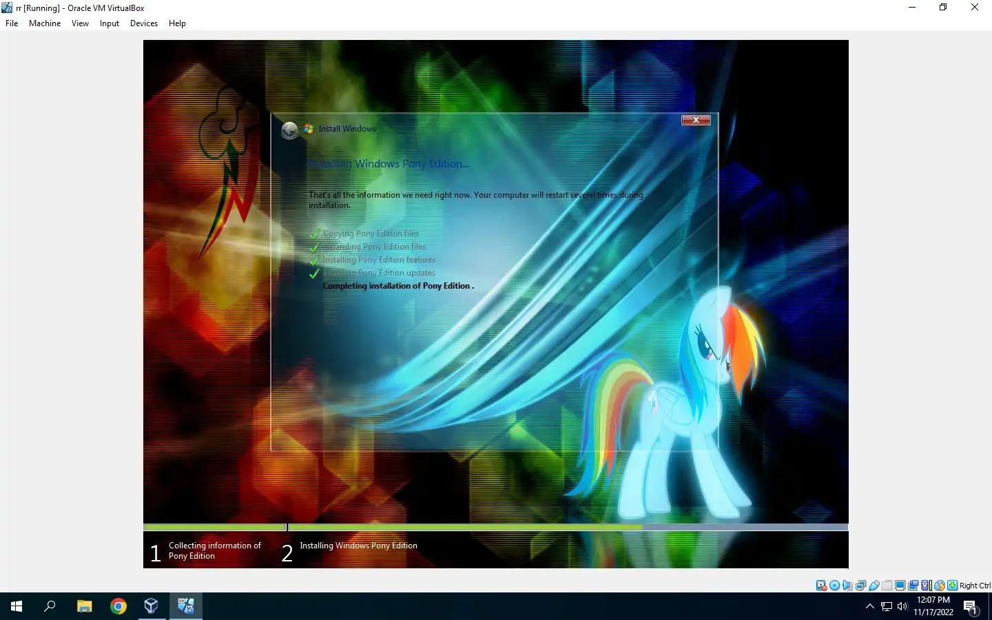Open the audio status icon in VirtualBox
The height and width of the screenshot is (620, 992).
coord(847,586)
